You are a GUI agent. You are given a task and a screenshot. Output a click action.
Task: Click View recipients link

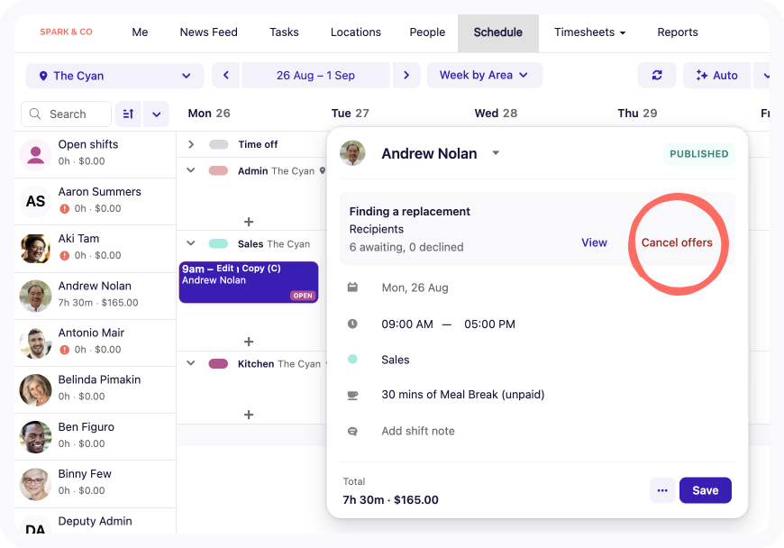pos(594,242)
